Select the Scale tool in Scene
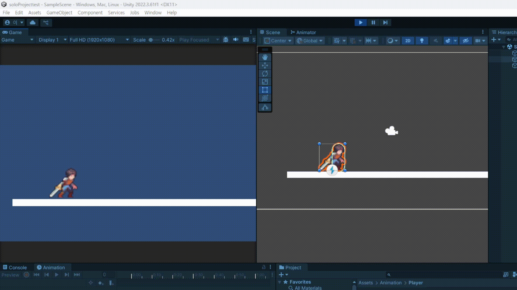Viewport: 517px width, 290px height. click(x=265, y=82)
